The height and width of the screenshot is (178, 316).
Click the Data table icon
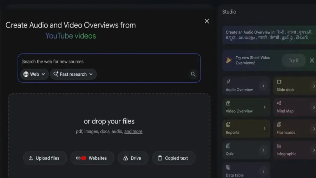pos(228,167)
